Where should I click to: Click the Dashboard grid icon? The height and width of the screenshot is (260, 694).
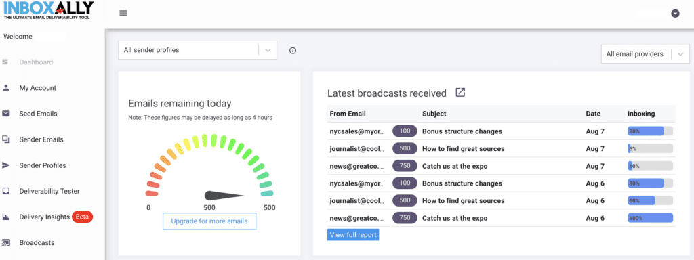[5, 62]
